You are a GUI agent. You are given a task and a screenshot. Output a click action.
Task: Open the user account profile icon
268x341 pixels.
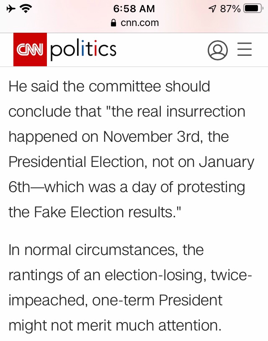pyautogui.click(x=218, y=50)
